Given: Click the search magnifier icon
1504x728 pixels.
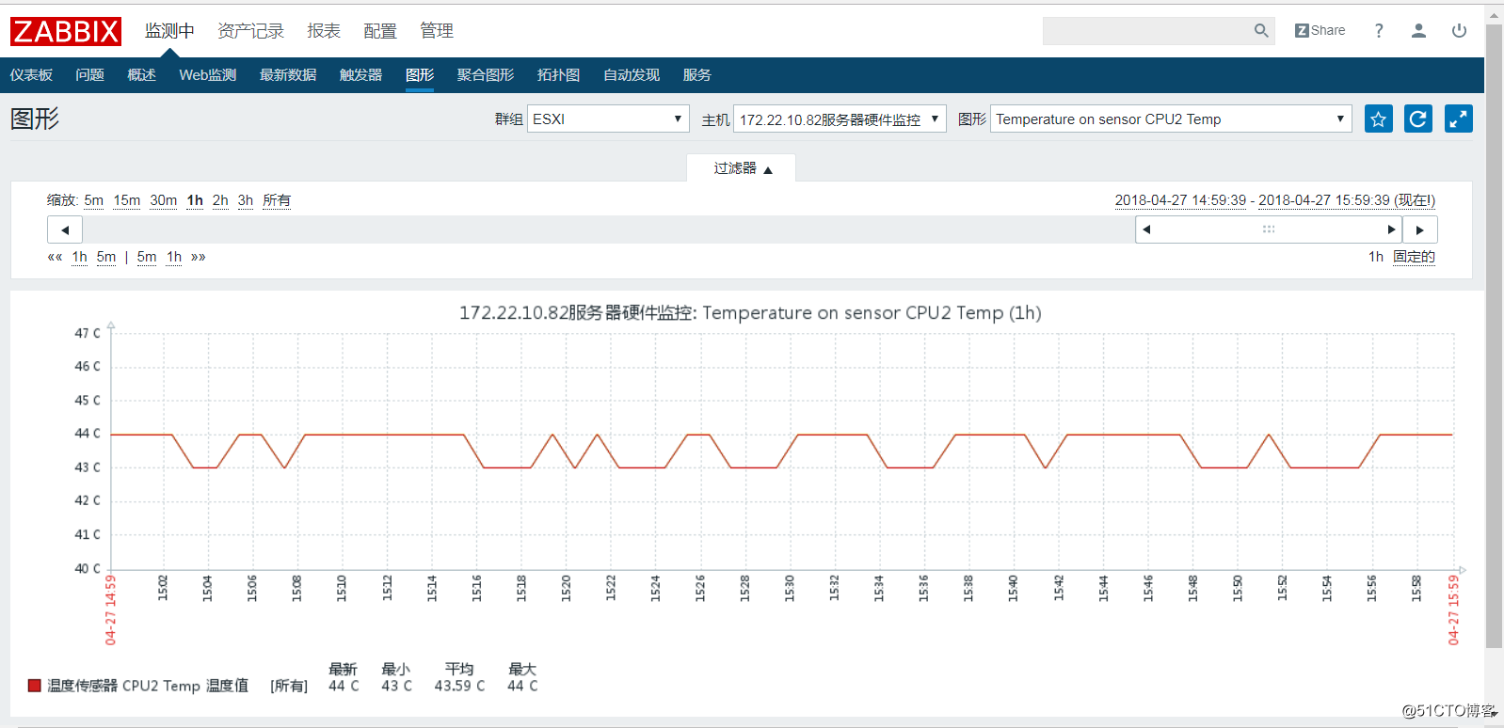Looking at the screenshot, I should click(1261, 31).
